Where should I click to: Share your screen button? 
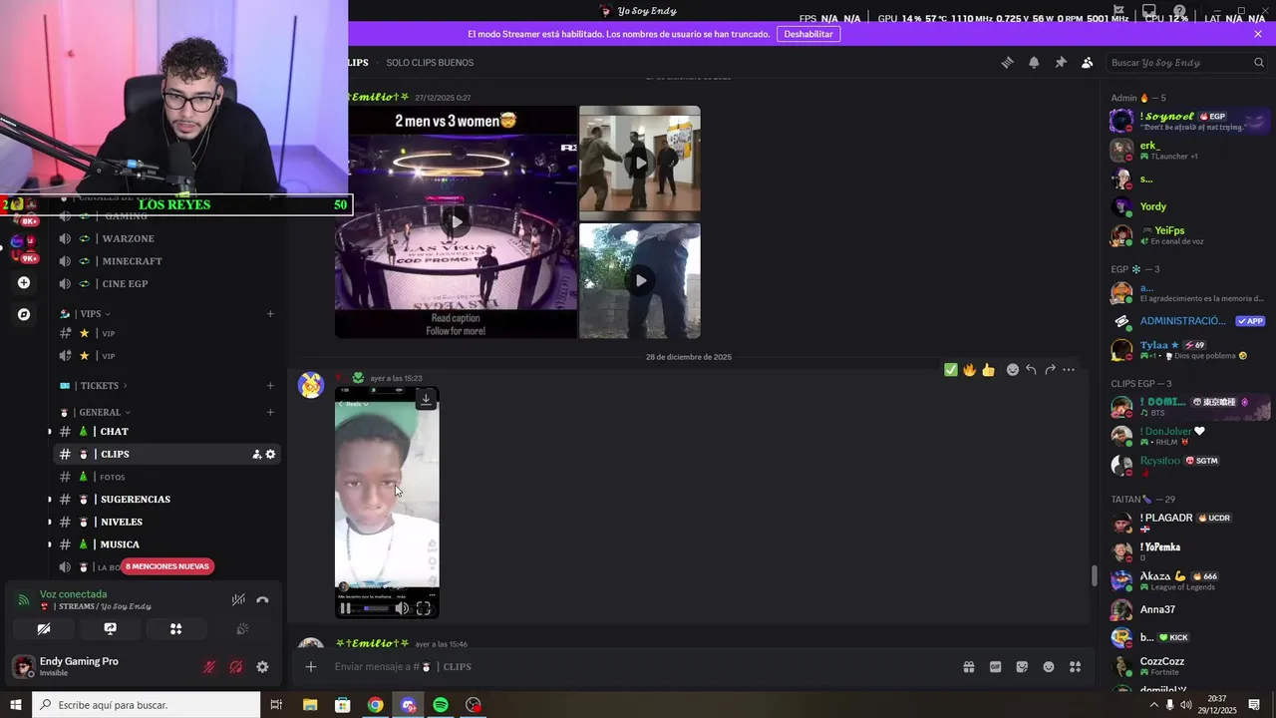click(110, 629)
